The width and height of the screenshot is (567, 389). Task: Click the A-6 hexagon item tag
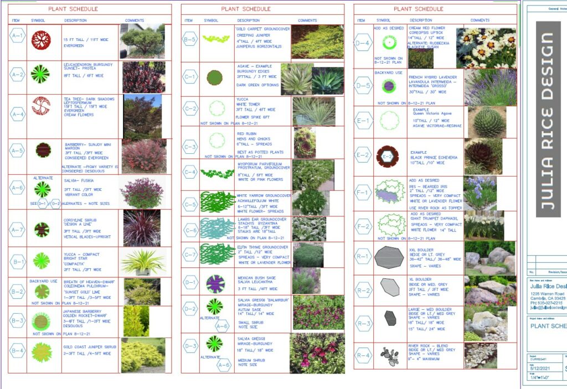pos(17,188)
